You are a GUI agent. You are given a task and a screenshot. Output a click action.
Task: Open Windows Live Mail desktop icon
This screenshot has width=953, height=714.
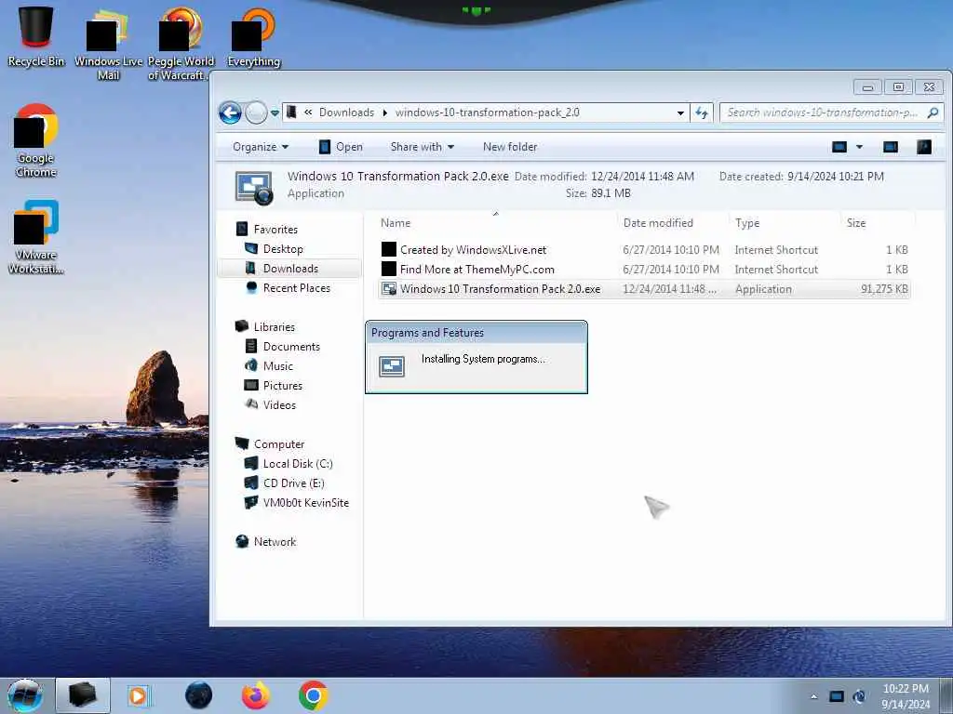tap(108, 43)
